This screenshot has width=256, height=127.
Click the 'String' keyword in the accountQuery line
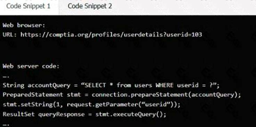pyautogui.click(x=14, y=85)
